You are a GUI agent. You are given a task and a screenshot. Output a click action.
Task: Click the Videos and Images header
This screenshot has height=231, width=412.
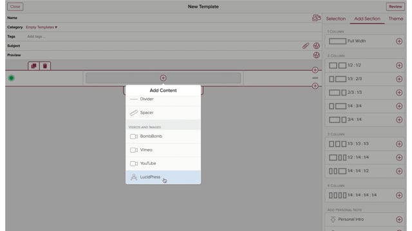tap(144, 127)
